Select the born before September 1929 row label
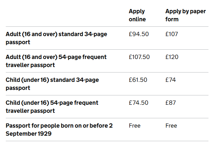 coord(59,130)
